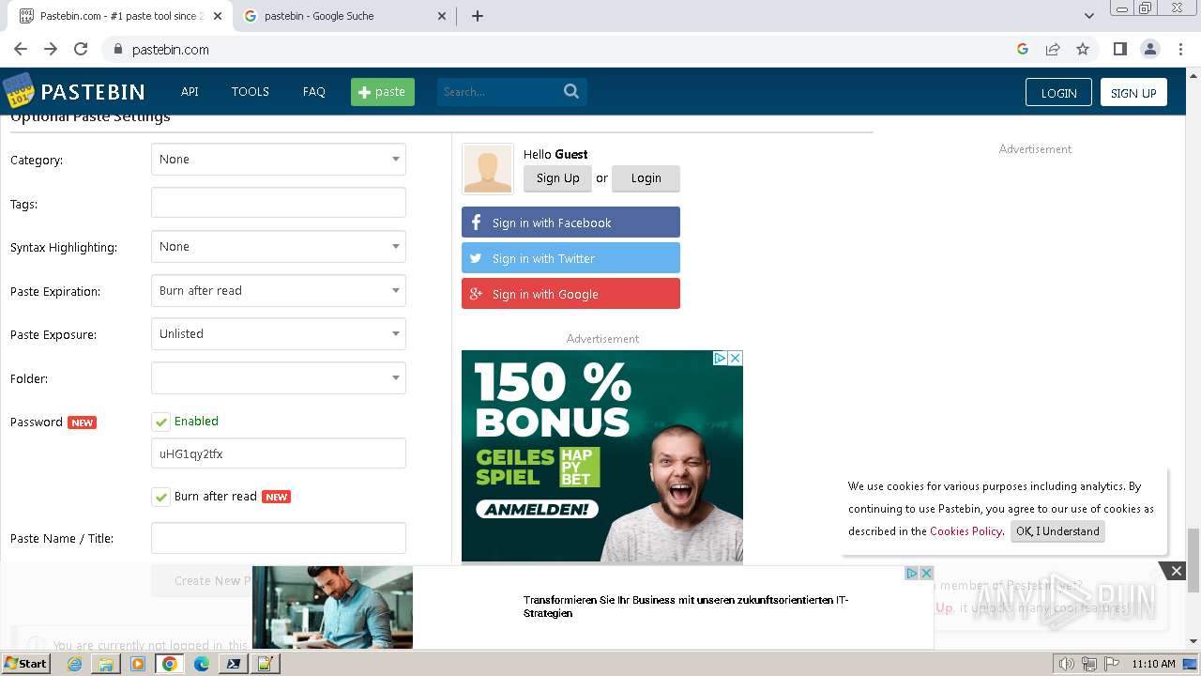The width and height of the screenshot is (1201, 676).
Task: Click the volume icon in system tray
Action: click(x=1066, y=664)
